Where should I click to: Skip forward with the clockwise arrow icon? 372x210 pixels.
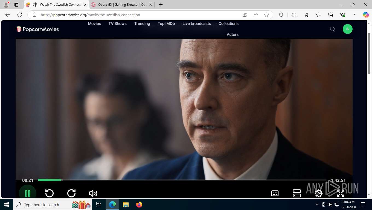[x=71, y=193]
